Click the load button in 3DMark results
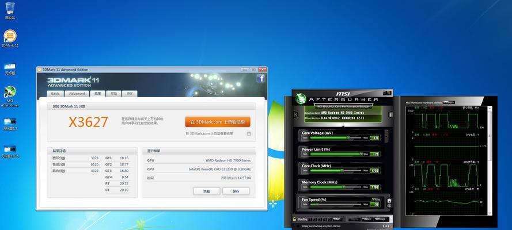 tap(206, 191)
